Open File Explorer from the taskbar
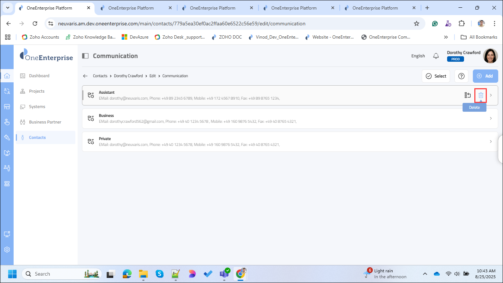The image size is (503, 283). (143, 274)
